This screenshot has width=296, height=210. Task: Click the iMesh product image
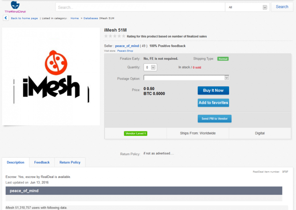tap(51, 76)
